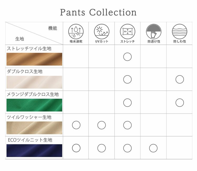Click the 吸水速乾 circle for ECOツイルニット生地
This screenshot has height=171, width=197.
point(76,148)
